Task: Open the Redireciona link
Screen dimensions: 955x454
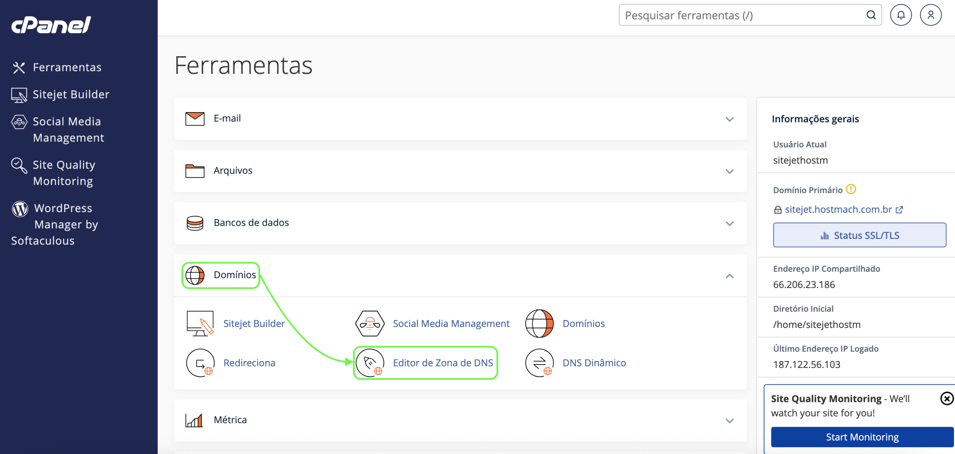Action: click(249, 363)
